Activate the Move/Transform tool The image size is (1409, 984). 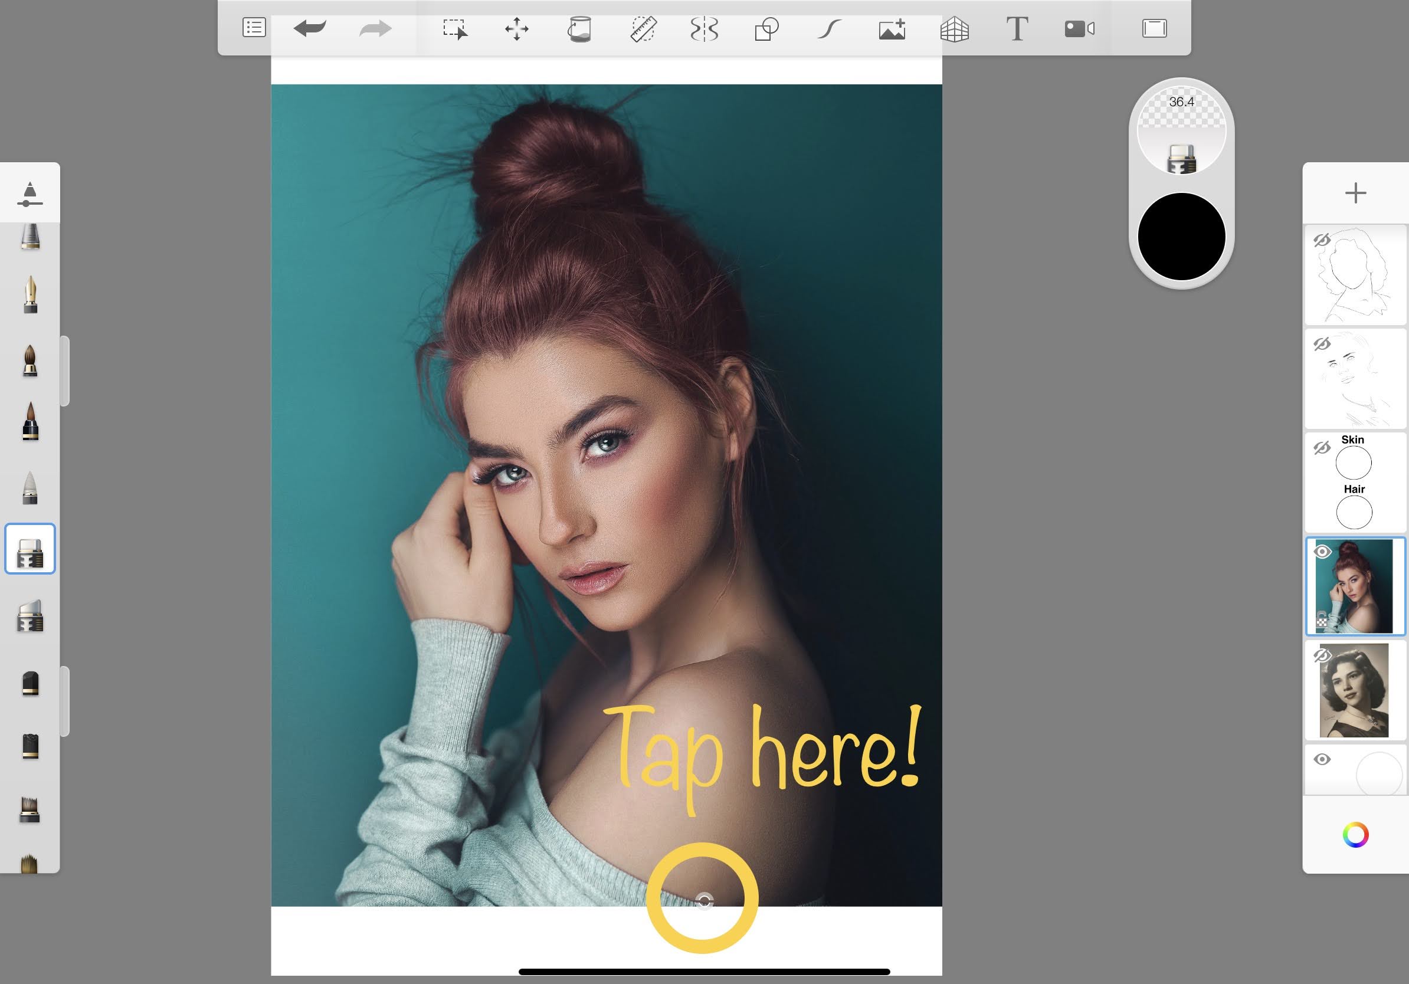click(517, 28)
